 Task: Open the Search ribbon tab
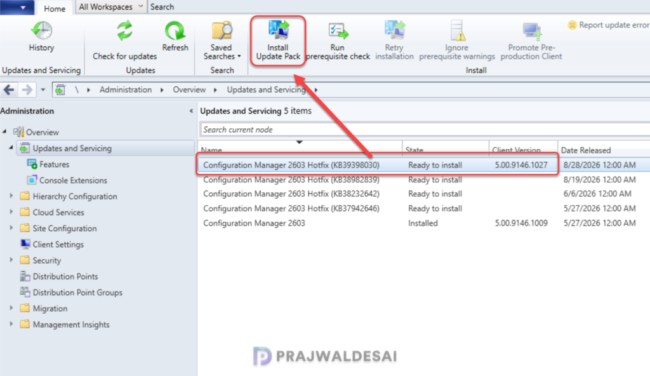coord(162,6)
